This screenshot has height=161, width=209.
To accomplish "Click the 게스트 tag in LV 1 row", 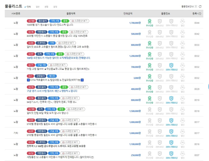I will tap(52, 76).
